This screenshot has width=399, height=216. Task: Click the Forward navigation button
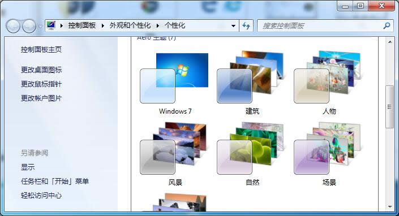click(x=29, y=26)
